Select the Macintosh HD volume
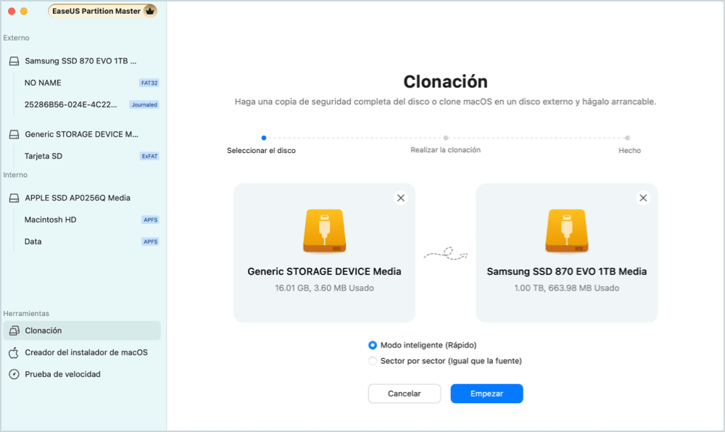The width and height of the screenshot is (725, 432). (x=50, y=220)
